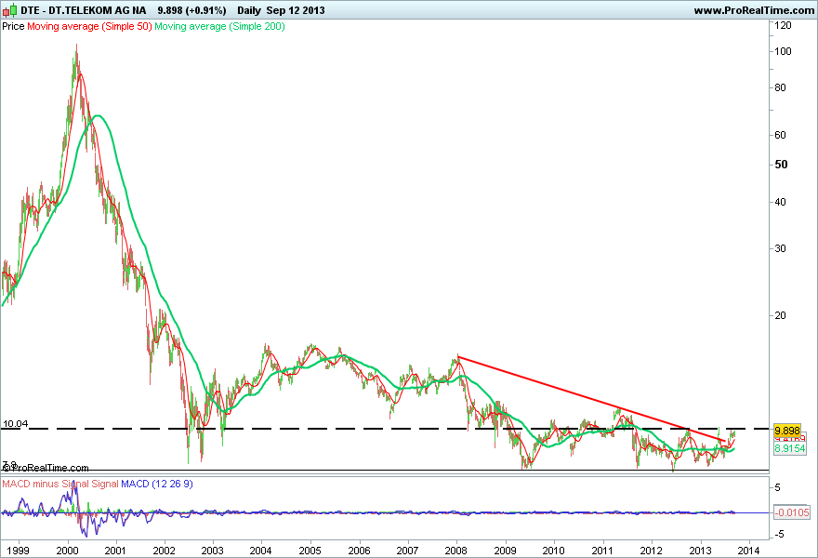Screen dimensions: 818x558
Task: Click the 20 price axis label
Action: point(781,315)
